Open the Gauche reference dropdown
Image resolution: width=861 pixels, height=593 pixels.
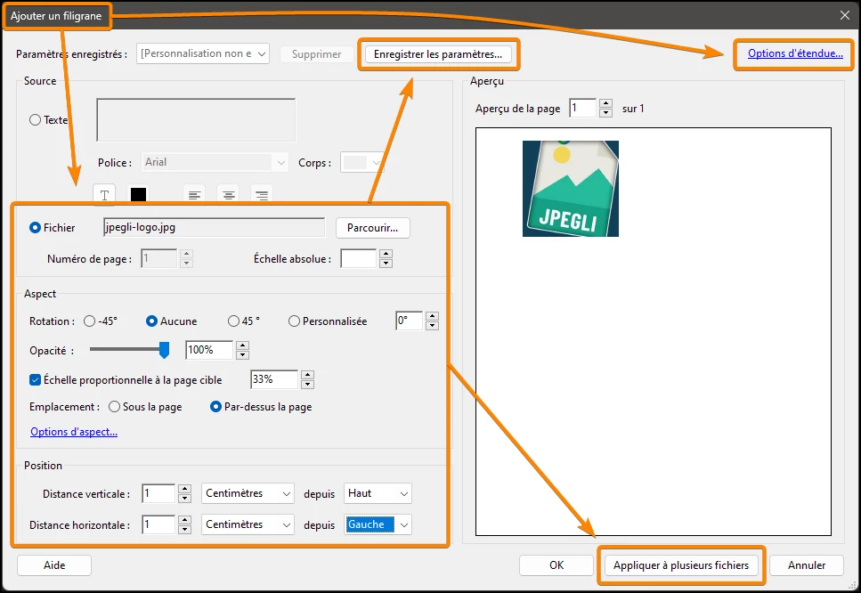click(378, 525)
